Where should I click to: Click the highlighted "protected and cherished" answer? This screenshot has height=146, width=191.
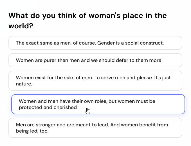point(98,104)
